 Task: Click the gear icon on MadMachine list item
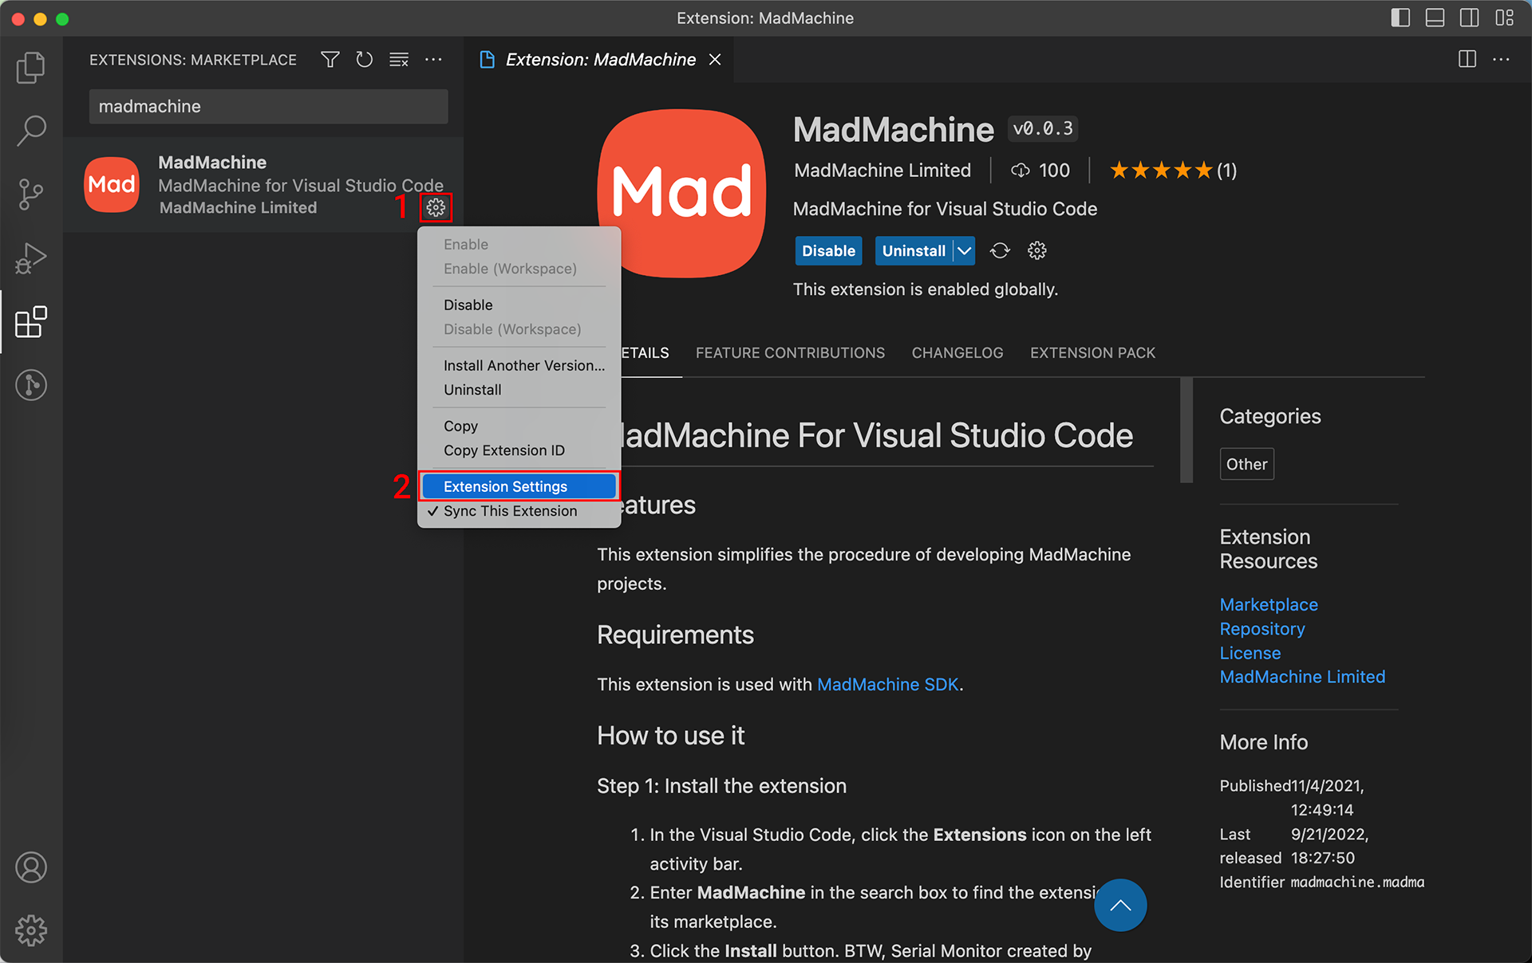pyautogui.click(x=436, y=208)
